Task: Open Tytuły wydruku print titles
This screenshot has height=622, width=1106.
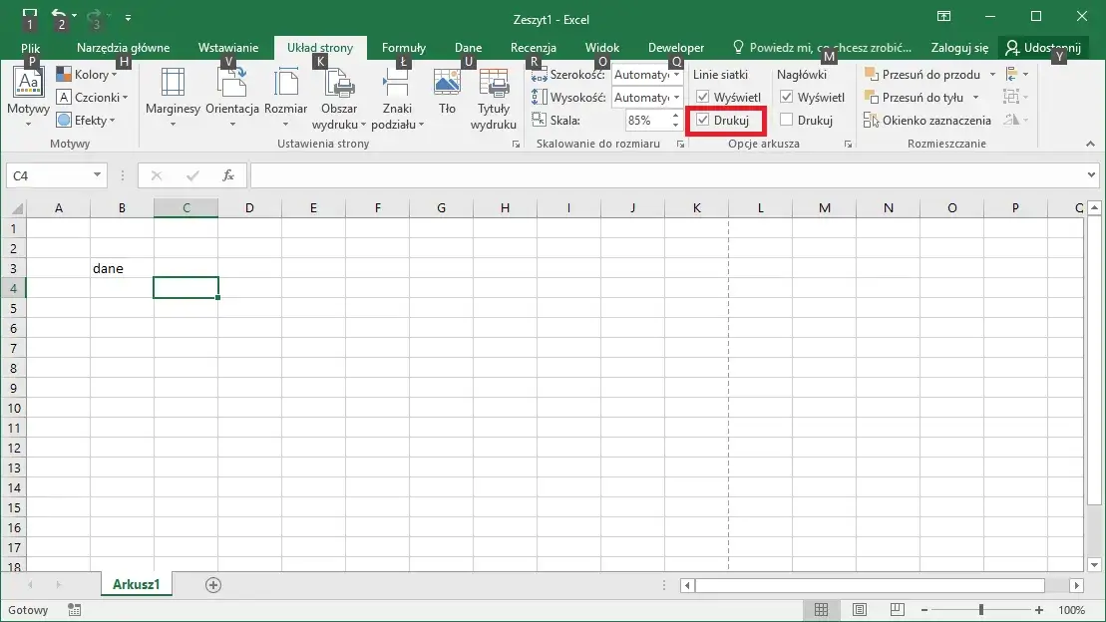Action: pyautogui.click(x=493, y=99)
